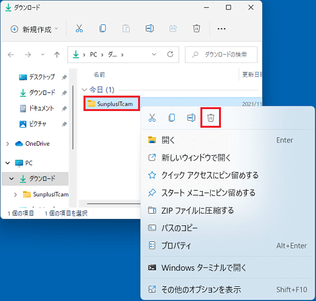Click the pin icon next to ダウンロード
Screen dimensions: 316x301
coord(64,93)
